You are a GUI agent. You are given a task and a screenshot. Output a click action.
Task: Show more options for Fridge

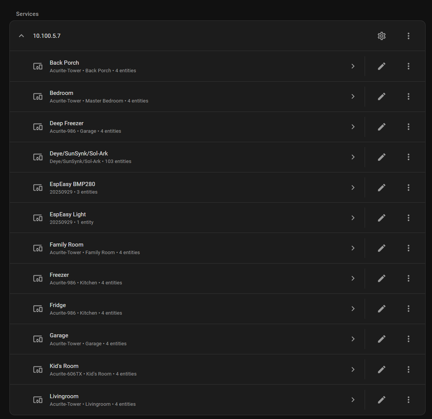409,309
